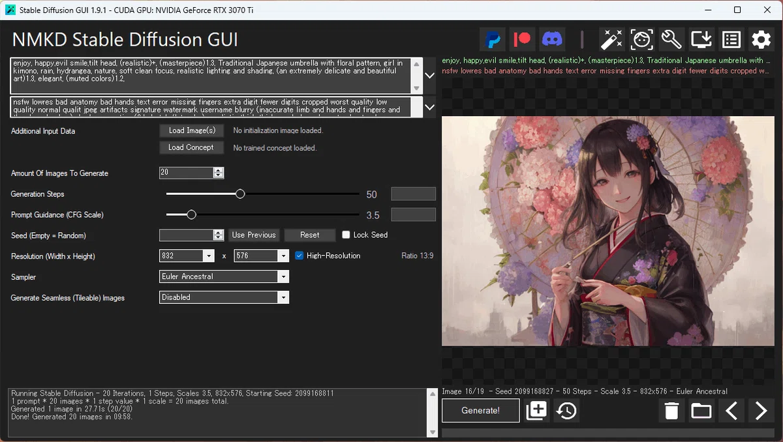Open the gear settings icon
The width and height of the screenshot is (783, 442).
pos(761,40)
